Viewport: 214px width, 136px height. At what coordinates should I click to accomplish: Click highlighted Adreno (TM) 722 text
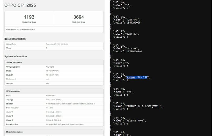(x=137, y=77)
